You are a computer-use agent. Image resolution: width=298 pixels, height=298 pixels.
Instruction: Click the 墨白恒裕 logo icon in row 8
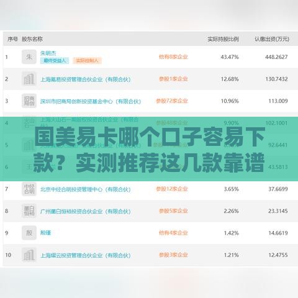pyautogui.click(x=29, y=211)
